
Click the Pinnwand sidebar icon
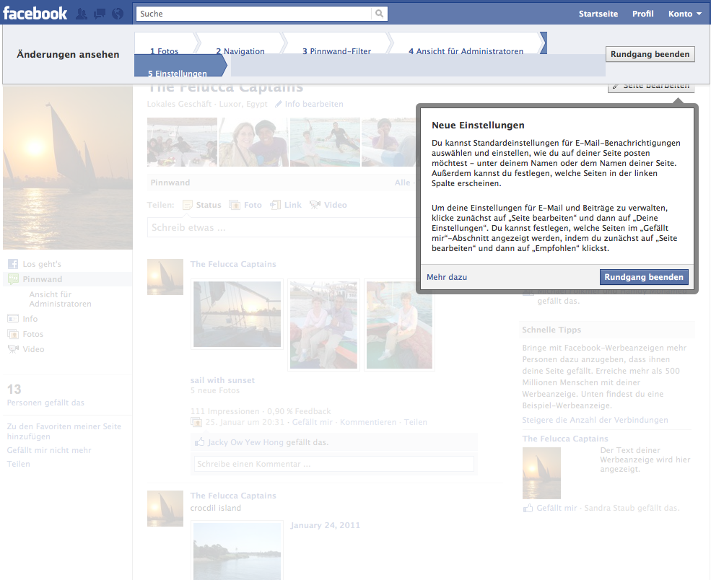(x=13, y=279)
